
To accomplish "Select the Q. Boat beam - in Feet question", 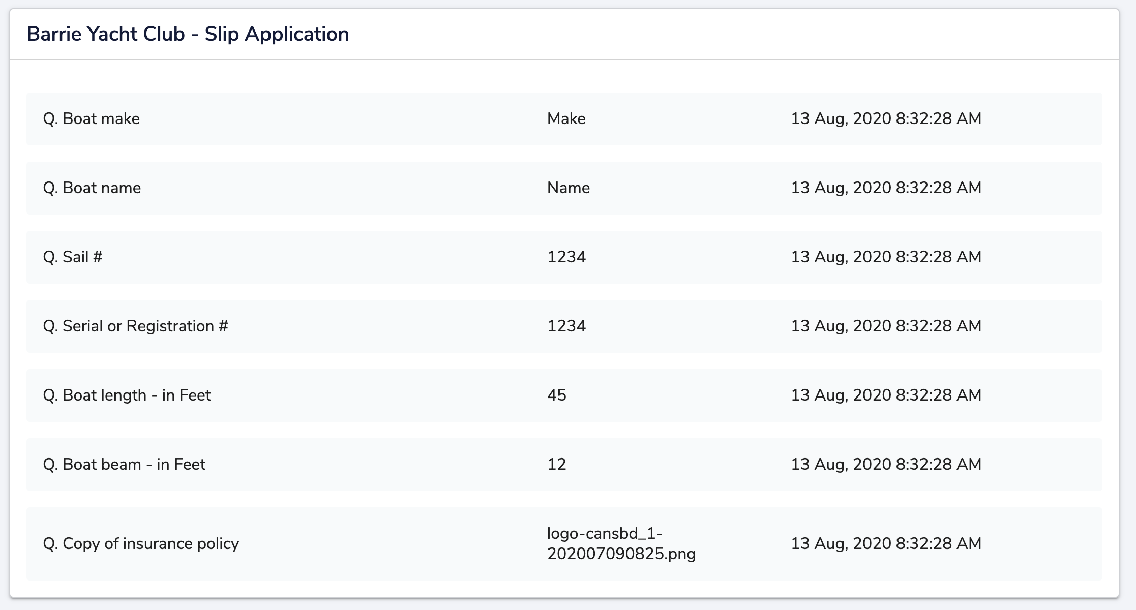I will 124,464.
